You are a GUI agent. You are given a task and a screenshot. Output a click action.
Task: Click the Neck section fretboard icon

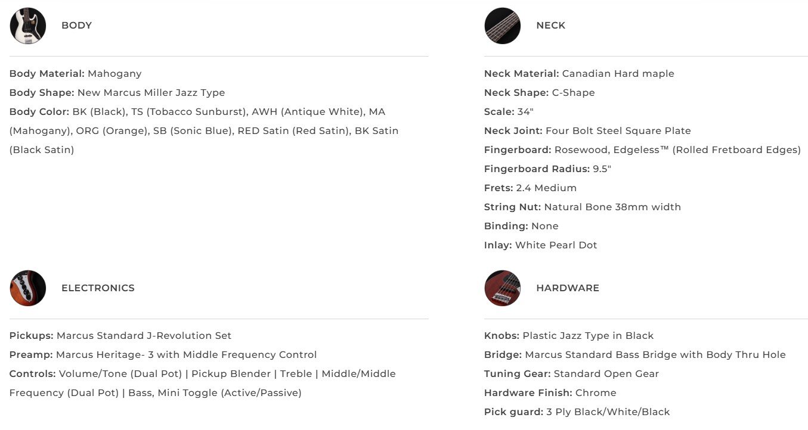503,26
